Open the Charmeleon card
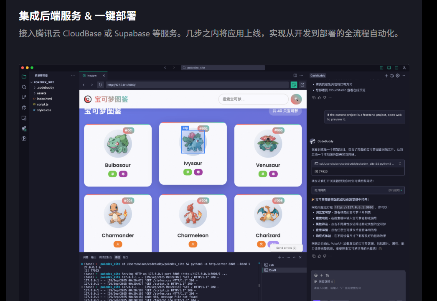The image size is (437, 301). pyautogui.click(x=193, y=223)
